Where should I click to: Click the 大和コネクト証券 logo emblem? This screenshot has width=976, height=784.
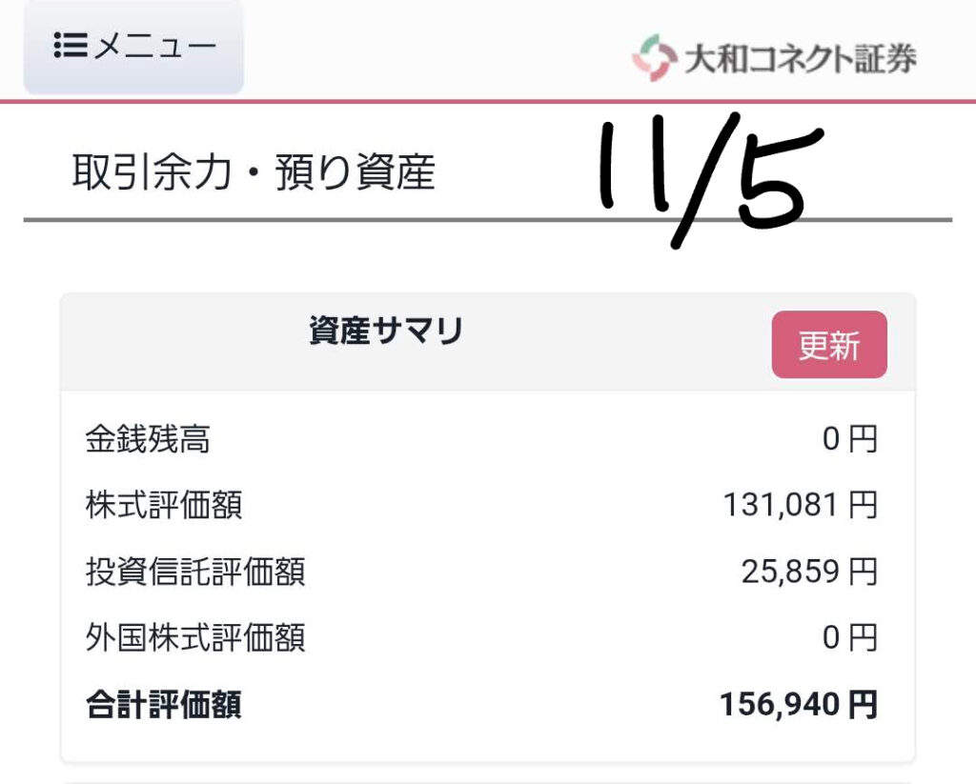coord(654,57)
